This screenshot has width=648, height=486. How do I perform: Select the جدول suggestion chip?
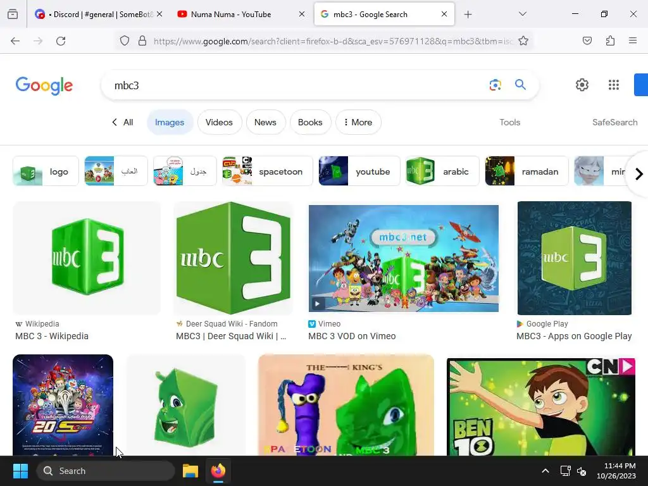click(x=185, y=171)
